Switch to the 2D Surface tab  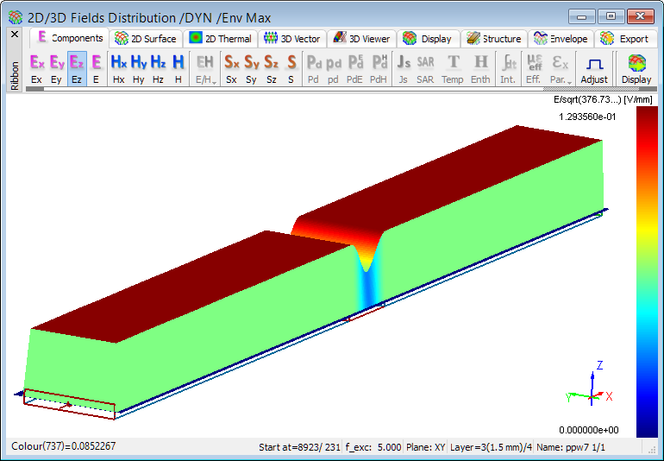146,39
